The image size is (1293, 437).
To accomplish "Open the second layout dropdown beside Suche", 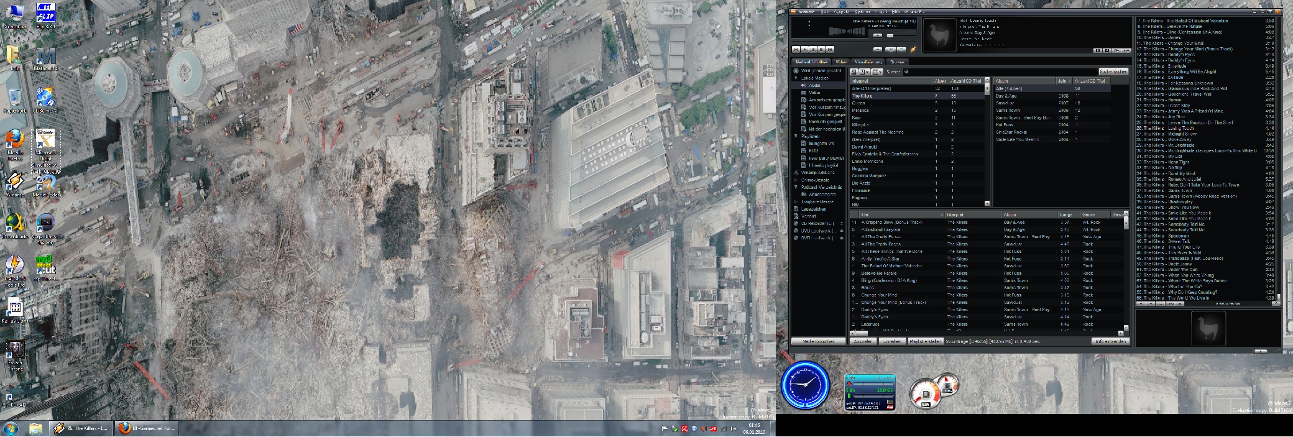I will pos(877,72).
